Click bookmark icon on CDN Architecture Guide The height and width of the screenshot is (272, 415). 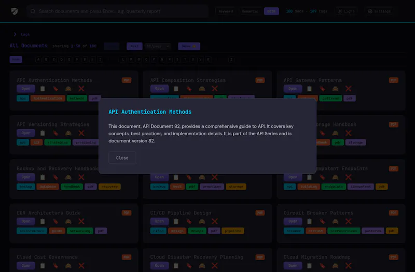(56, 221)
